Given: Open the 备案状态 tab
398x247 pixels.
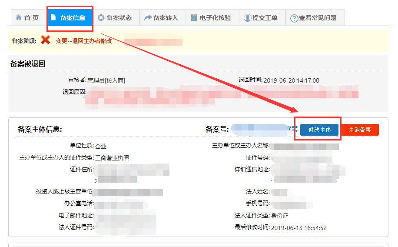Looking at the screenshot, I should [x=116, y=17].
